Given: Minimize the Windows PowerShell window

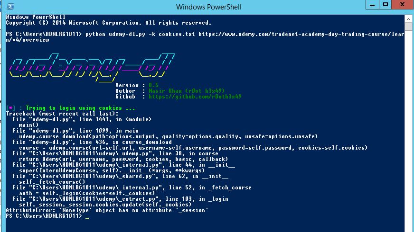Looking at the screenshot, I should (x=372, y=5).
